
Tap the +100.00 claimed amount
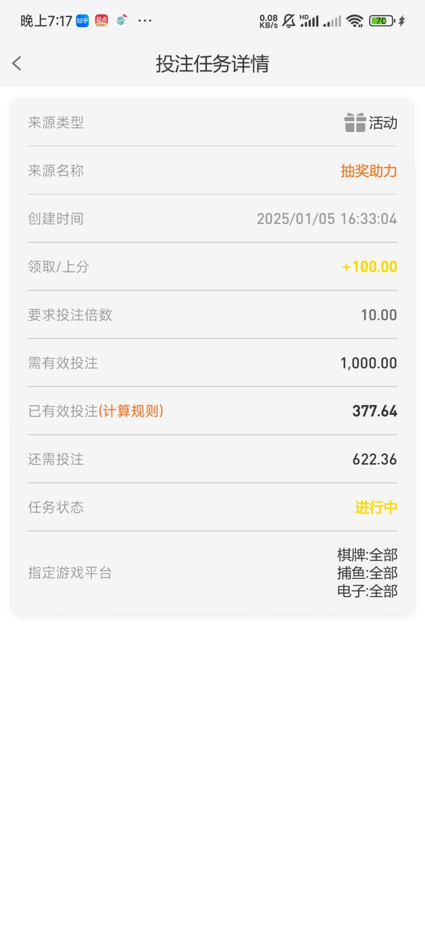pyautogui.click(x=370, y=267)
